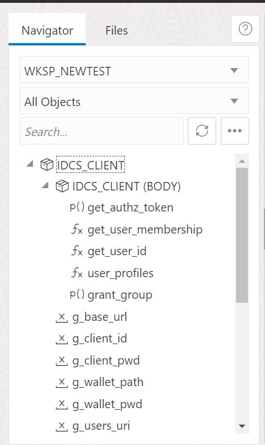Click the IDCS_CLIENT (BODY) package icon
265x445 pixels.
(62, 187)
